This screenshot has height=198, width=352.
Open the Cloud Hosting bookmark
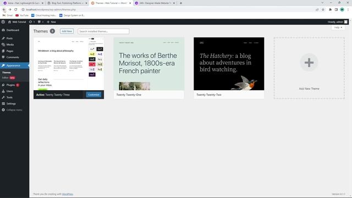tap(43, 15)
